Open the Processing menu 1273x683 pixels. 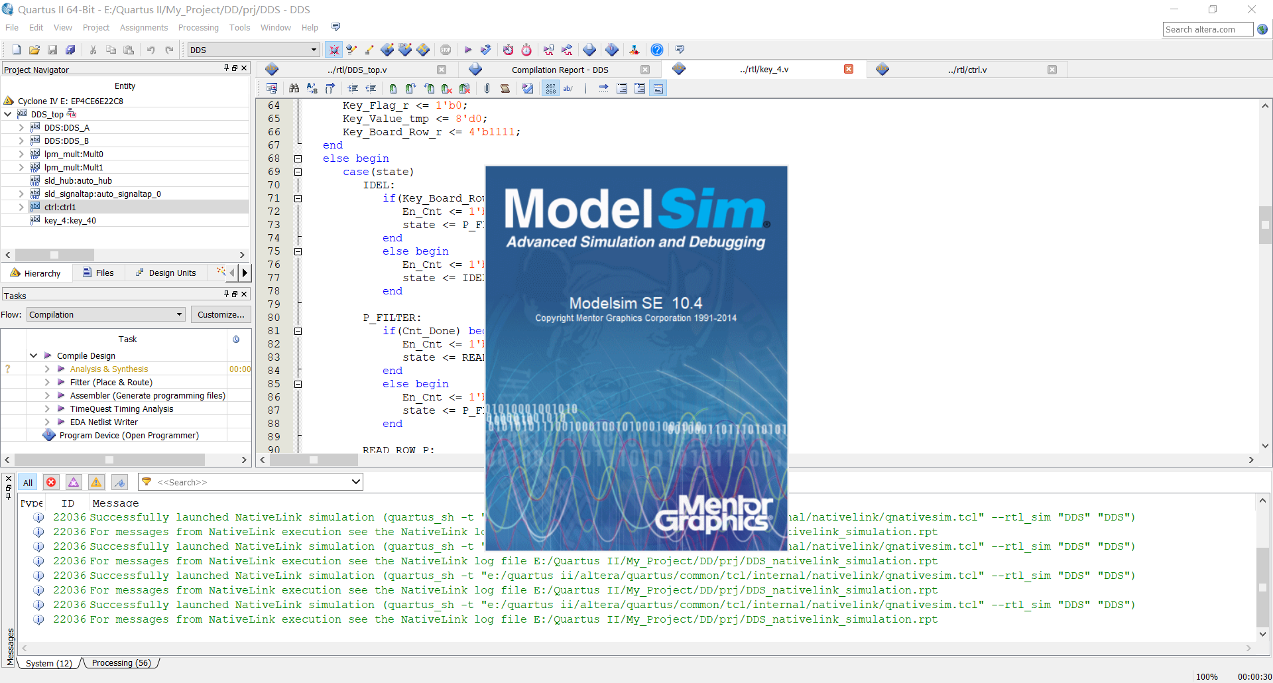point(198,27)
